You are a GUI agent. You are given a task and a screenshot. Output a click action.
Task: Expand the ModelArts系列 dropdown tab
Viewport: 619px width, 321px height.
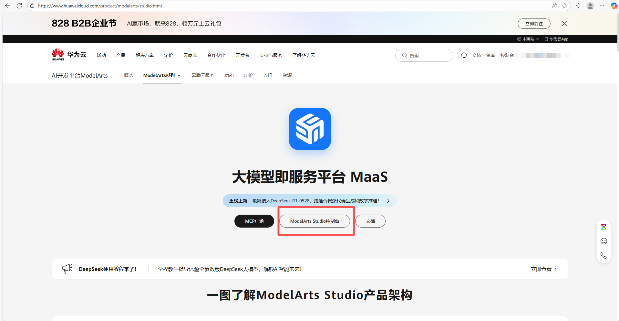162,75
